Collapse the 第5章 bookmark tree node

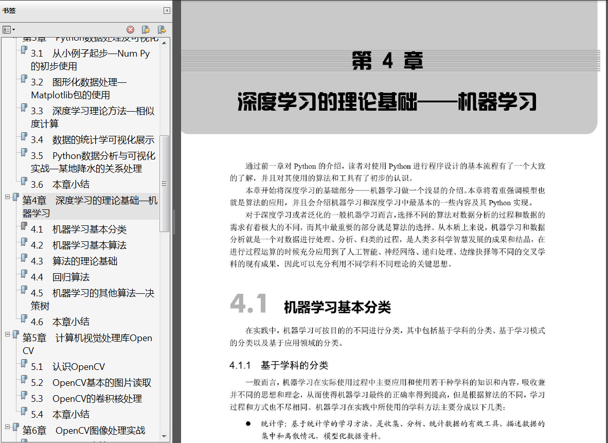point(7,334)
